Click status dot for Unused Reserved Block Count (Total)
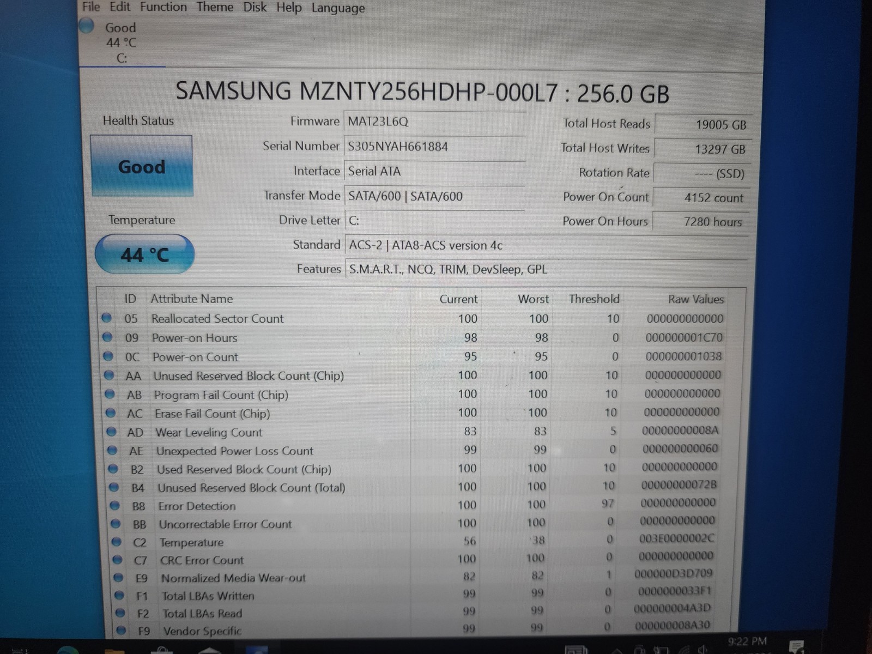Image resolution: width=872 pixels, height=654 pixels. (114, 487)
